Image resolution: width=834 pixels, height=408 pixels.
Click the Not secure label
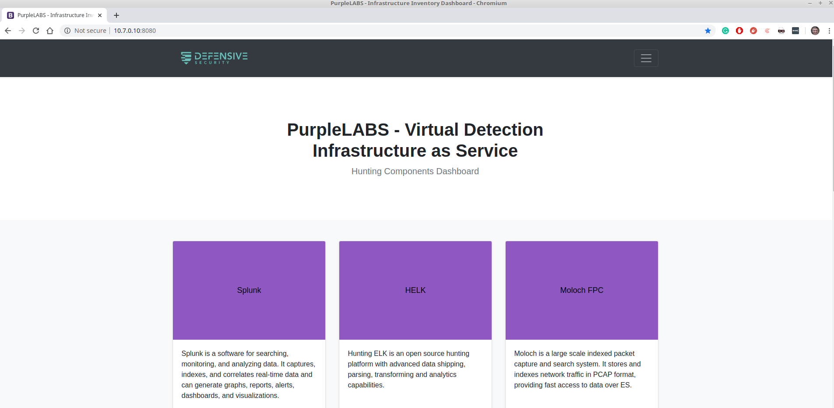click(x=90, y=31)
